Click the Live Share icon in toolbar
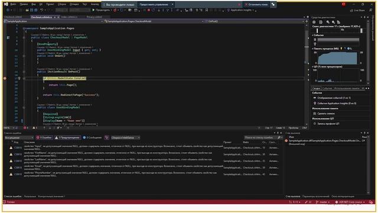378x213 pixels. click(351, 11)
